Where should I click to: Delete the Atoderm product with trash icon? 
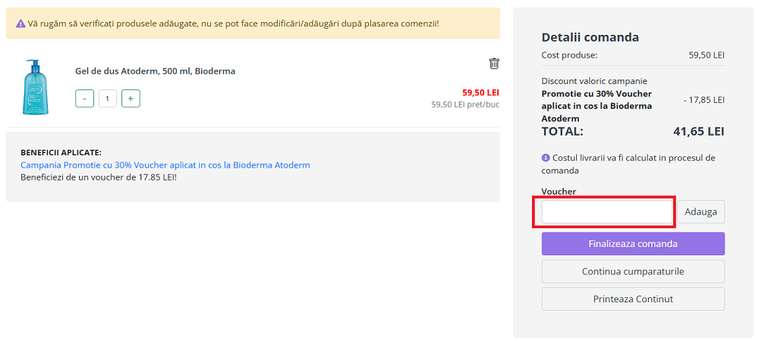coord(494,64)
